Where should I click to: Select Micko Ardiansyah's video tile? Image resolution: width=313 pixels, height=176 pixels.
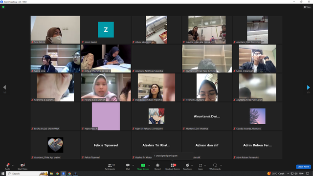pos(258,59)
